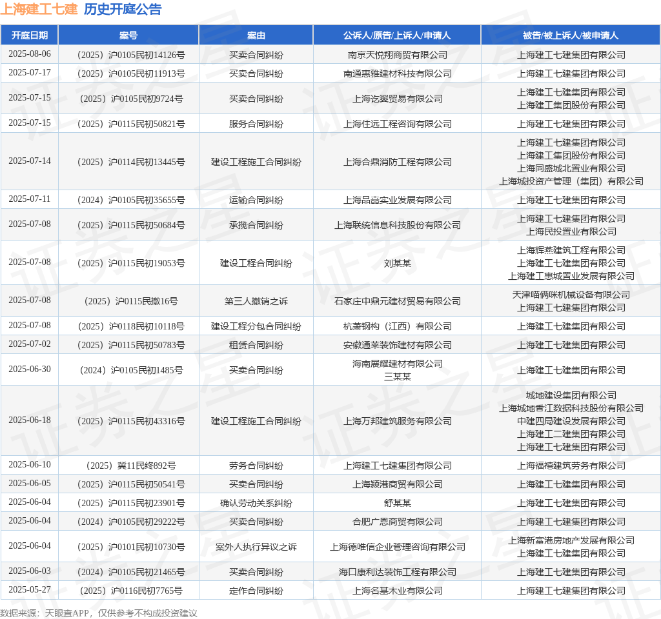Click defendant 上海辉燕建筑工程有限公司
The image size is (661, 619).
[x=571, y=251]
